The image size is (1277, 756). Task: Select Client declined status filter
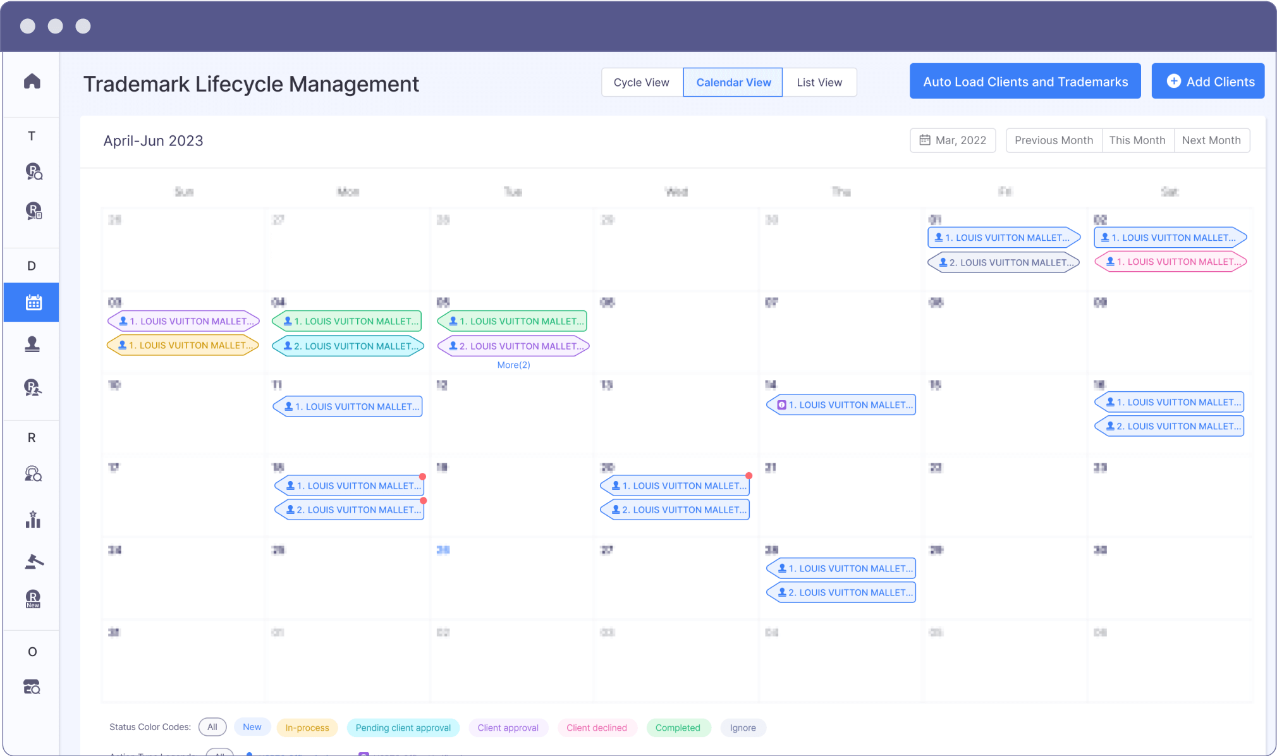click(596, 728)
